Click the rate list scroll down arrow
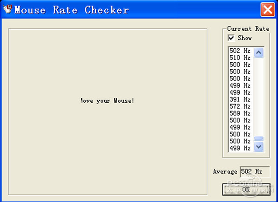Image resolution: width=278 pixels, height=202 pixels. (259, 146)
